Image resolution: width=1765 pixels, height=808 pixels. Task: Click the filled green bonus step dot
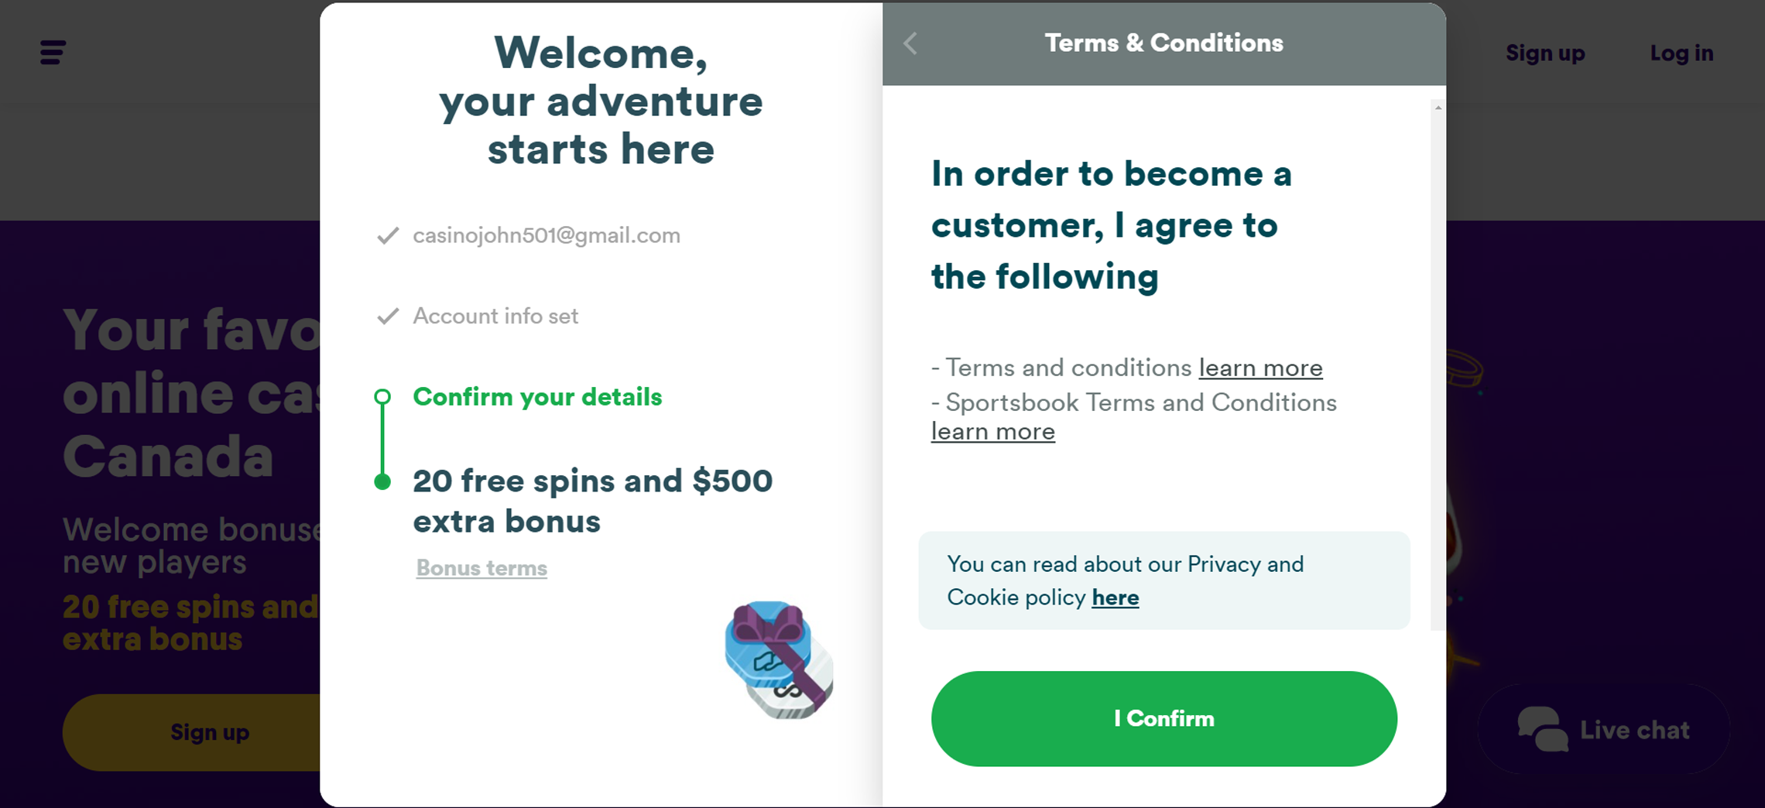382,482
